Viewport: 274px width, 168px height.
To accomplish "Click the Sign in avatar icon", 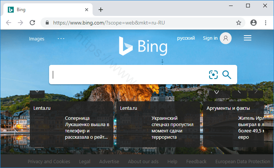I will pyautogui.click(x=225, y=38).
